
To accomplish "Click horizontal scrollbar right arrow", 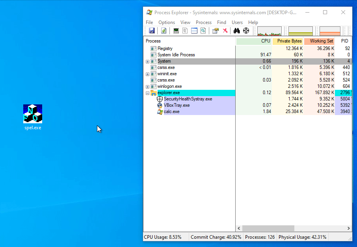I will 349,228.
